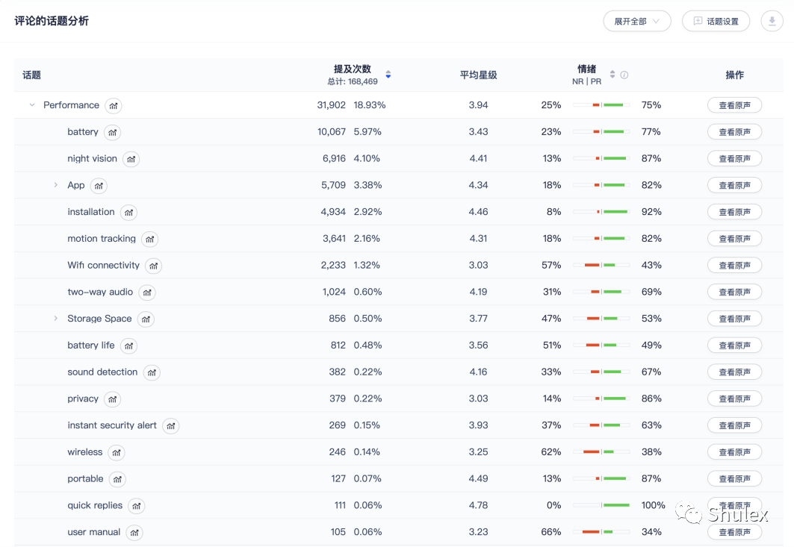Viewport: 794px width, 547px height.
Task: Click the download icon button
Action: click(x=772, y=21)
